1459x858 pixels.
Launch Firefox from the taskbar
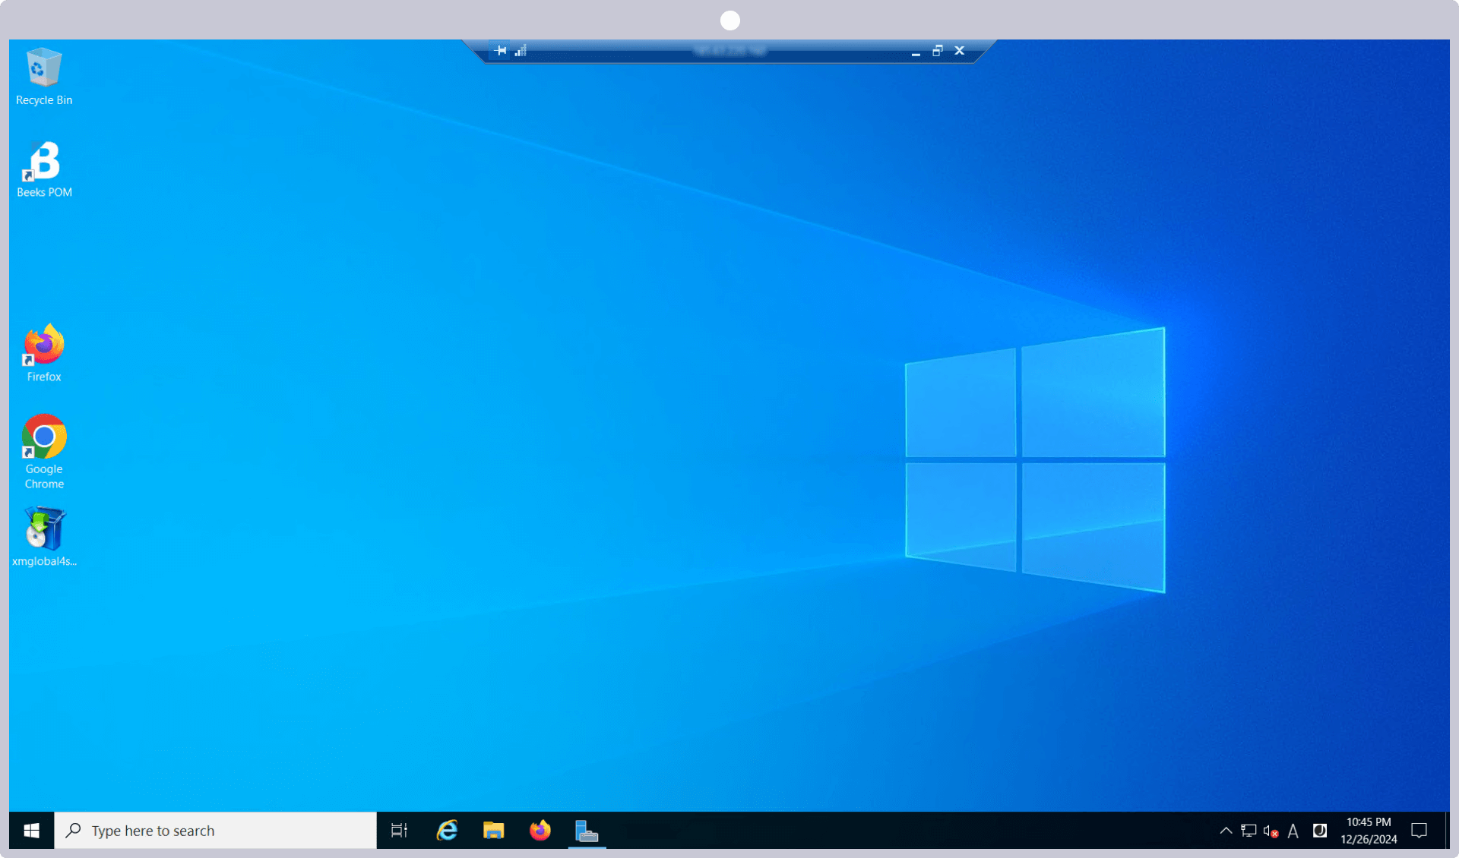tap(540, 831)
